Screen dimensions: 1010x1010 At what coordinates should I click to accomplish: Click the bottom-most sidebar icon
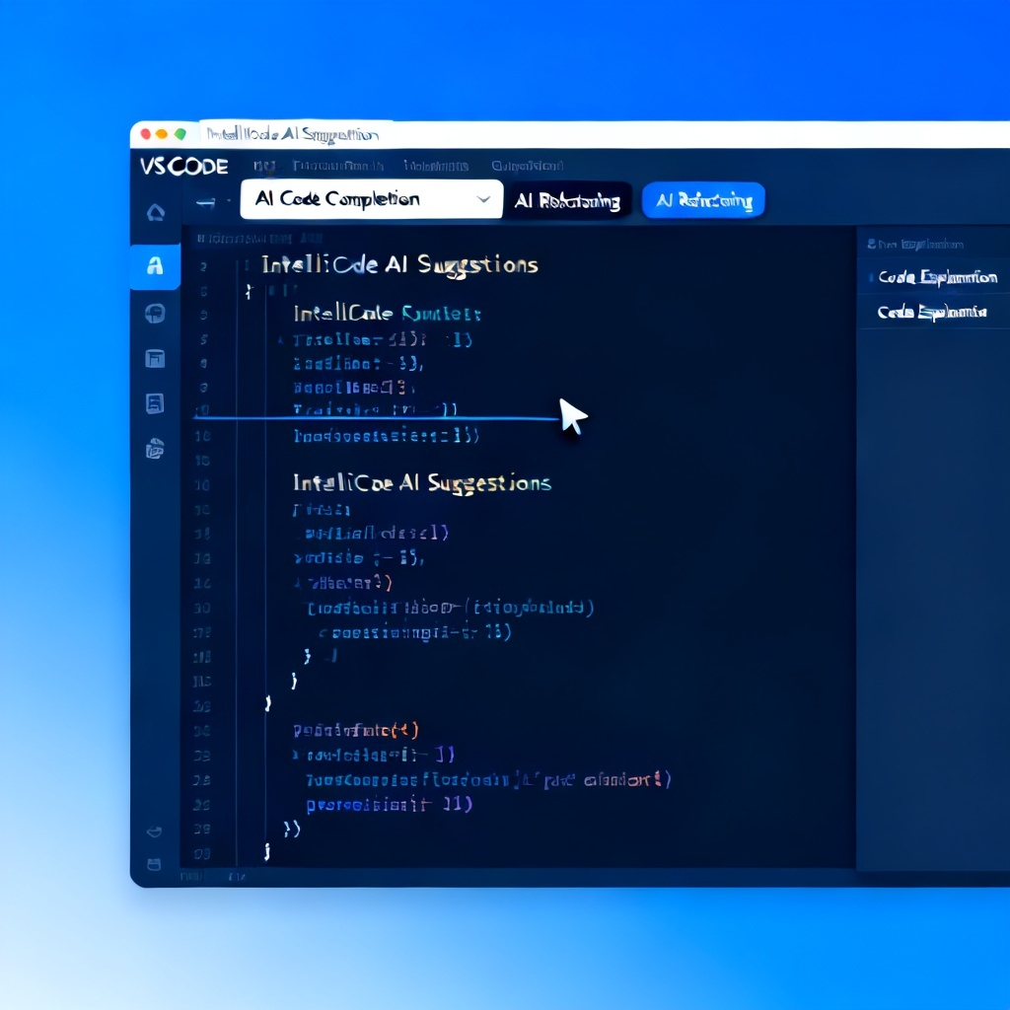(154, 864)
